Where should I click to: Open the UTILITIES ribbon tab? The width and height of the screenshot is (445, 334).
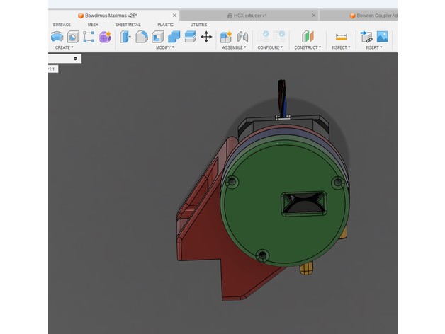198,25
